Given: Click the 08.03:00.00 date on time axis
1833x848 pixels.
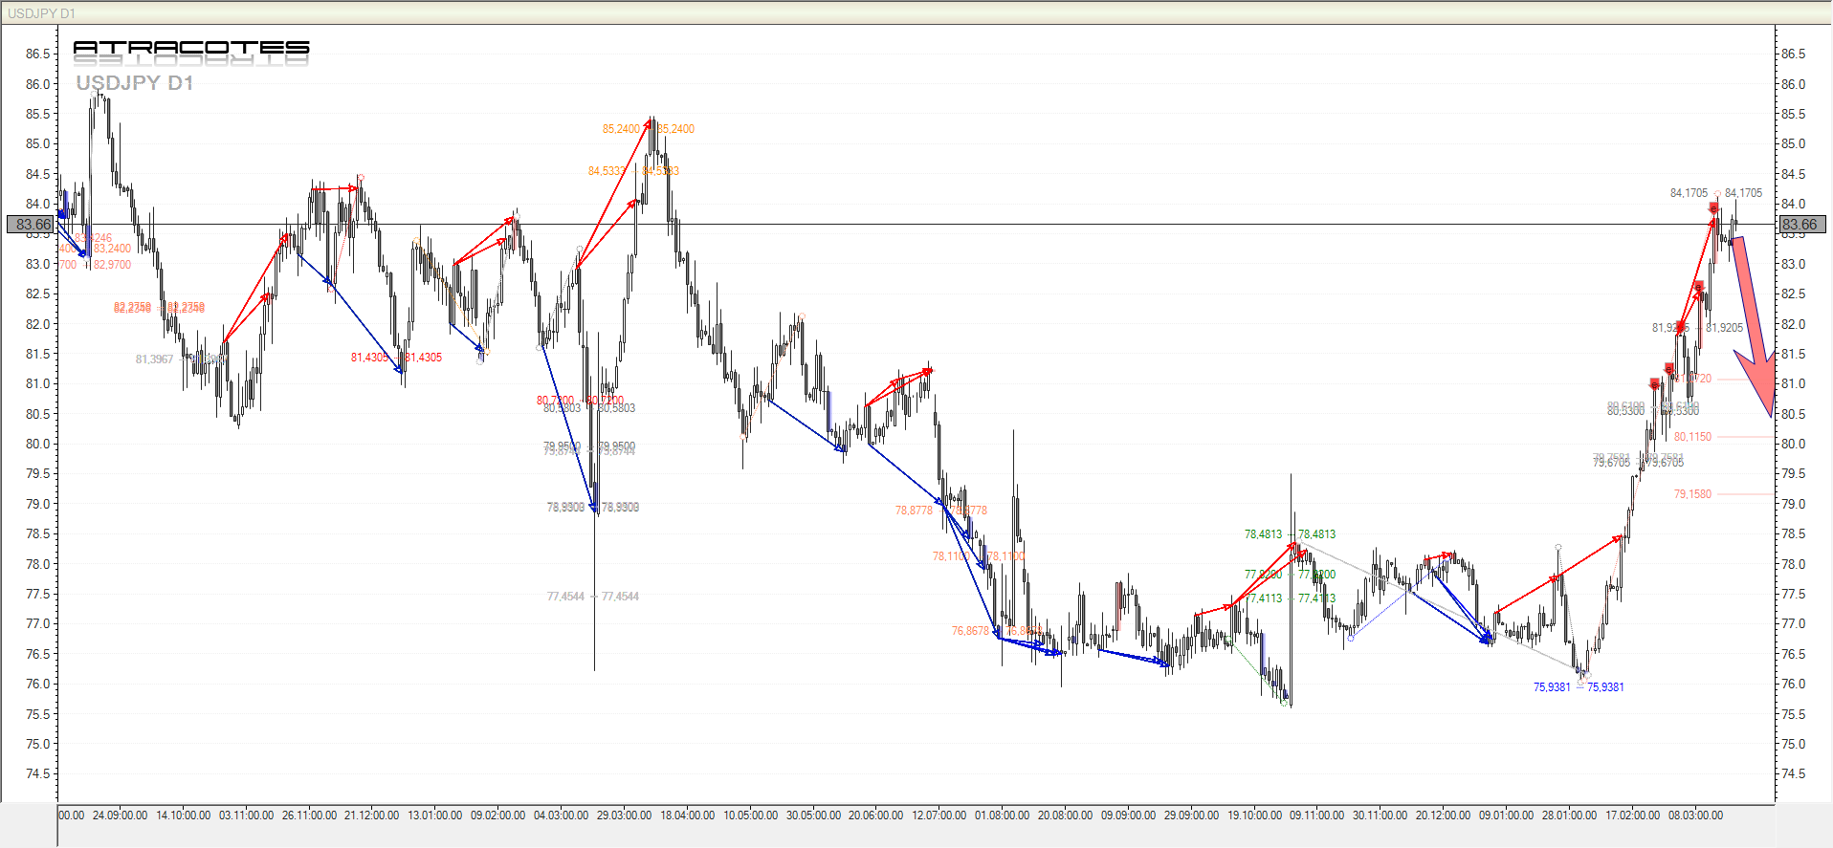Looking at the screenshot, I should (1695, 815).
